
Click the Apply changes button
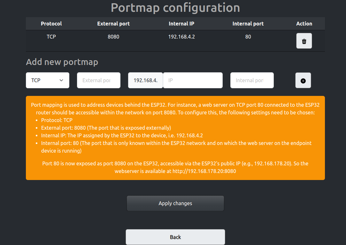(175, 203)
